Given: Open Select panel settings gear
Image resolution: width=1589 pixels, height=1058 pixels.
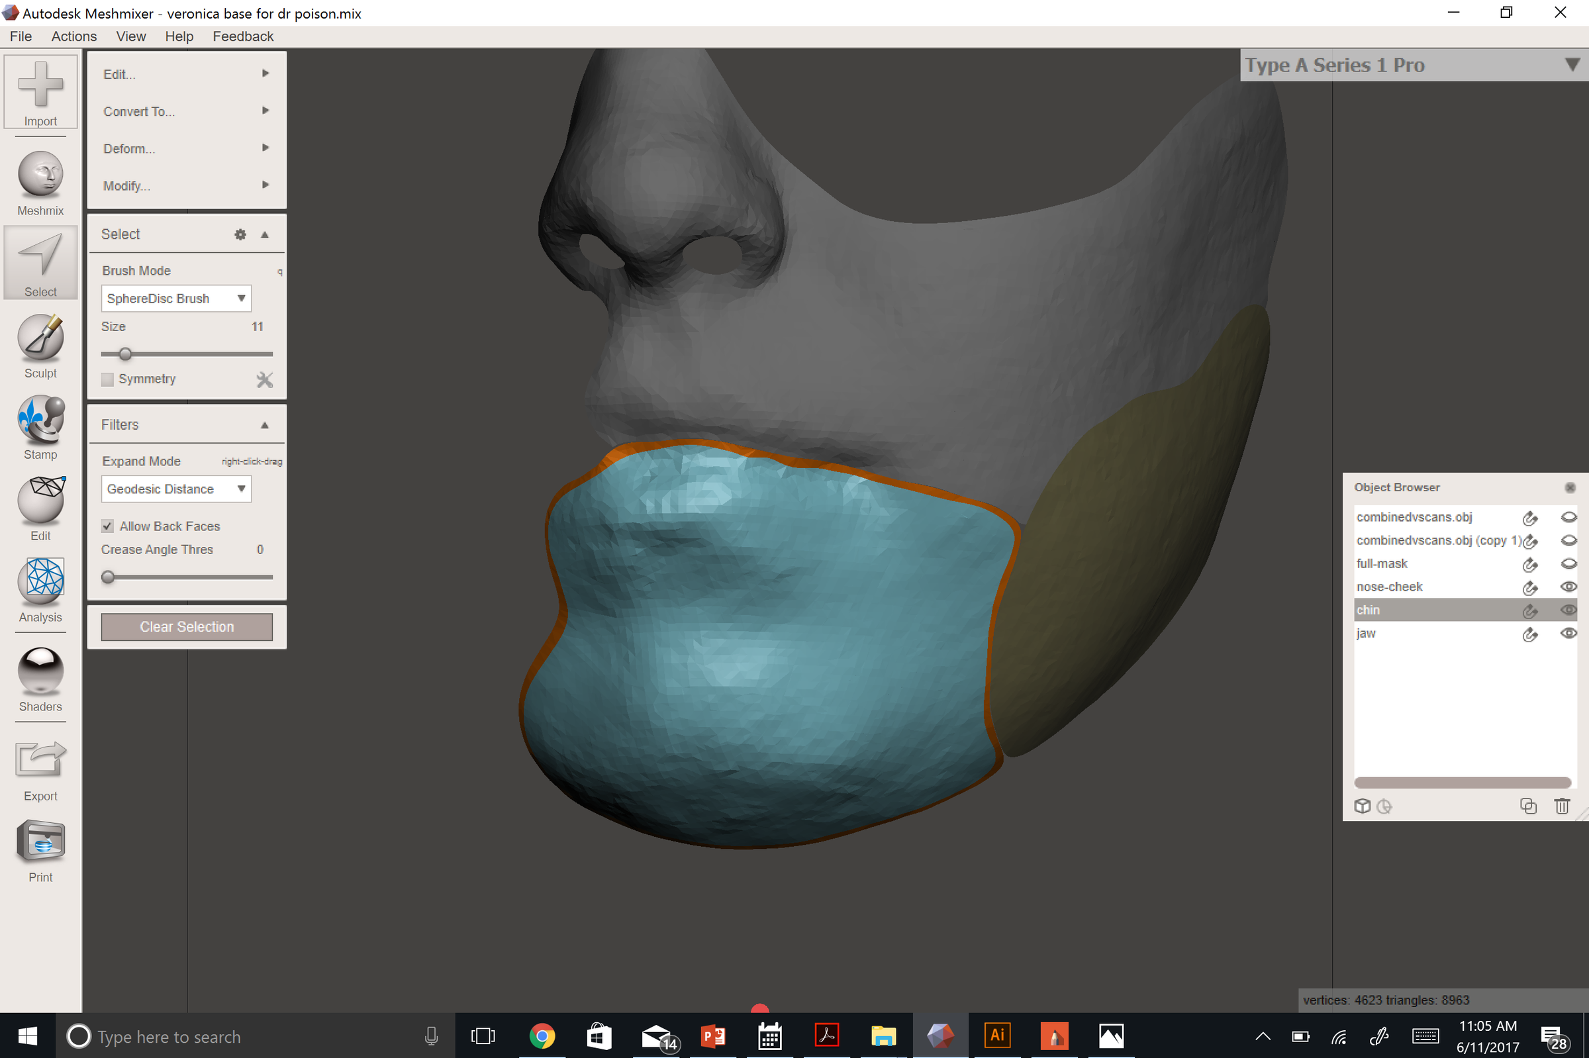Looking at the screenshot, I should point(240,234).
